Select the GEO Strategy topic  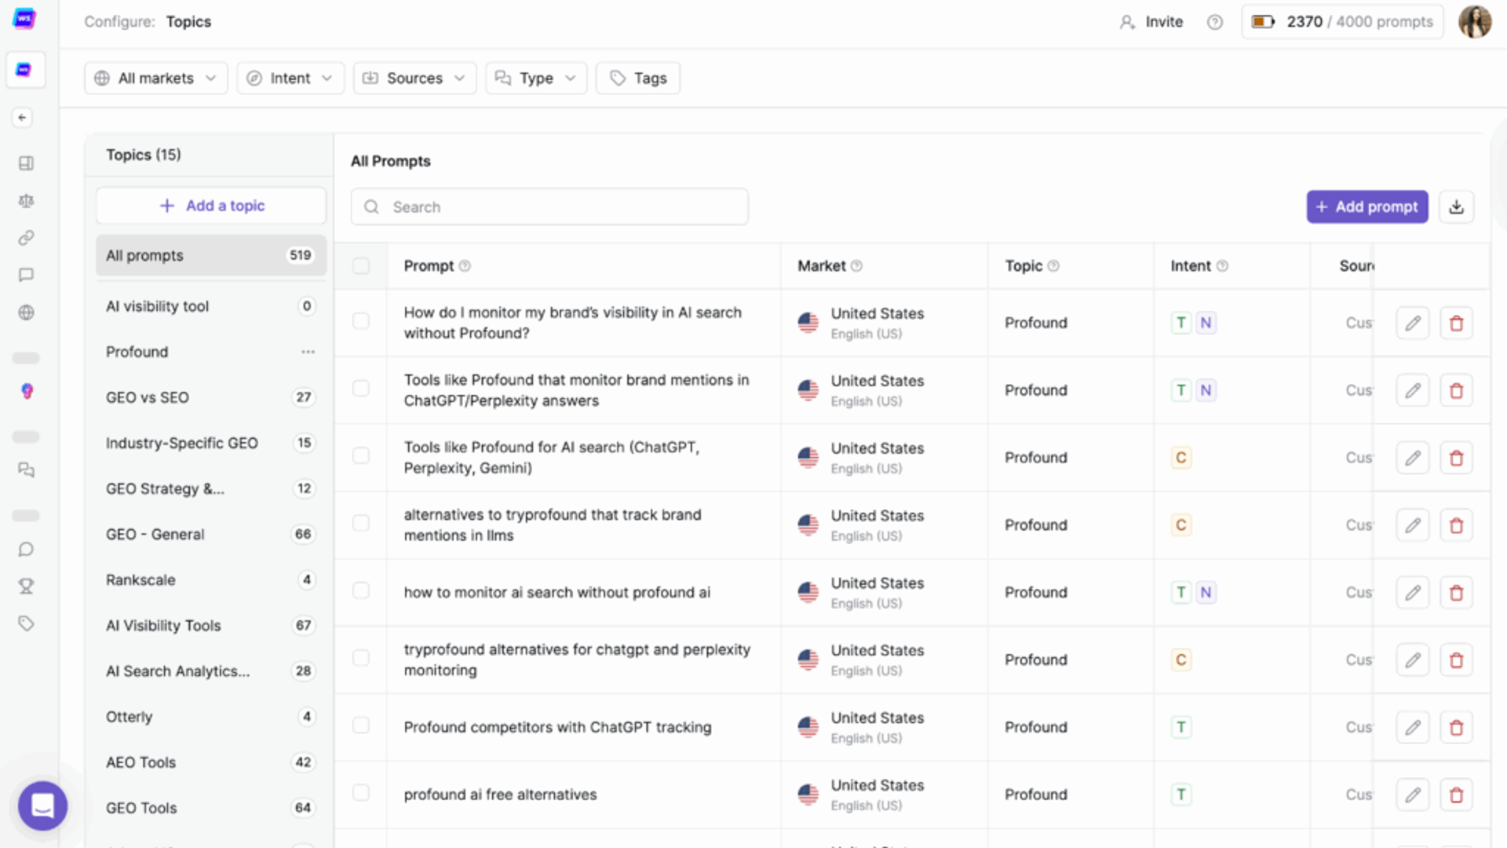211,488
